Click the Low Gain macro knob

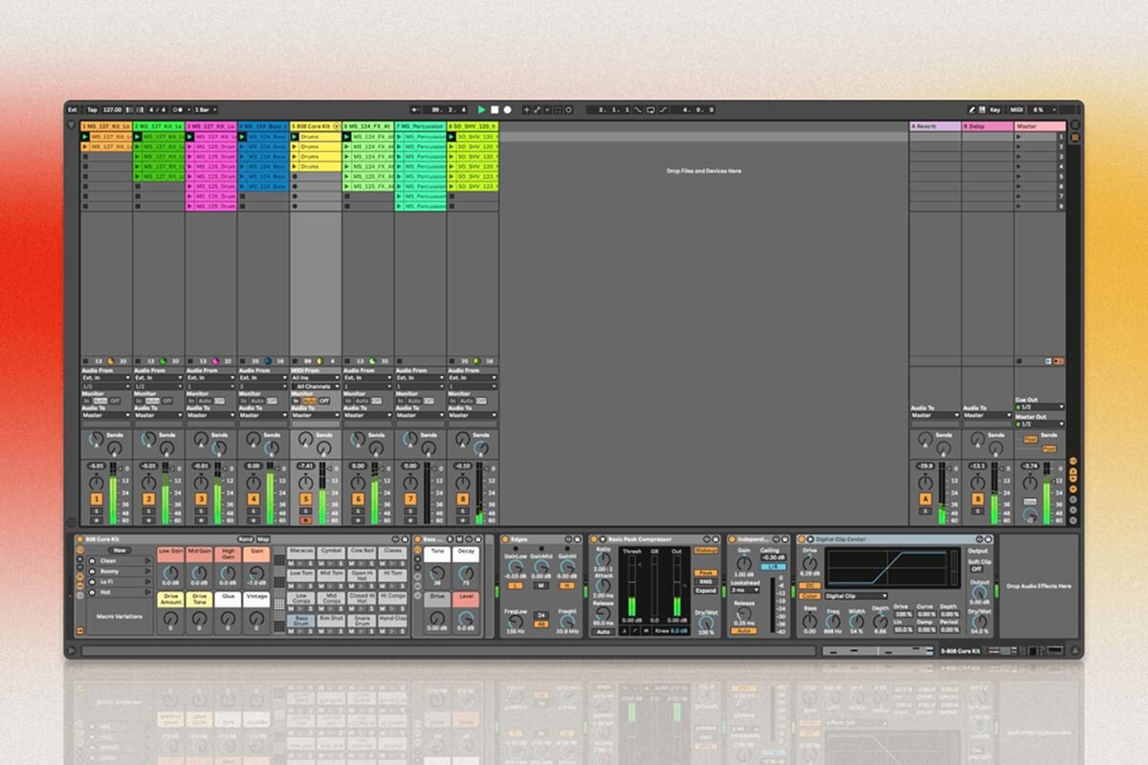tap(170, 574)
